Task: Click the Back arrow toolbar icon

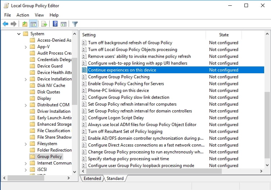Action: [5, 24]
